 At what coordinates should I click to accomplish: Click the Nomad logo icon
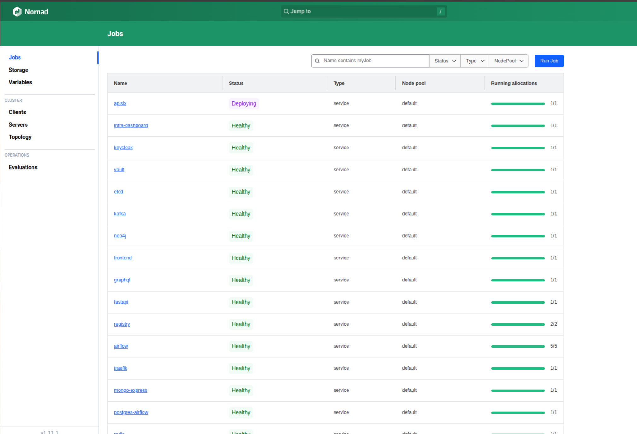17,12
